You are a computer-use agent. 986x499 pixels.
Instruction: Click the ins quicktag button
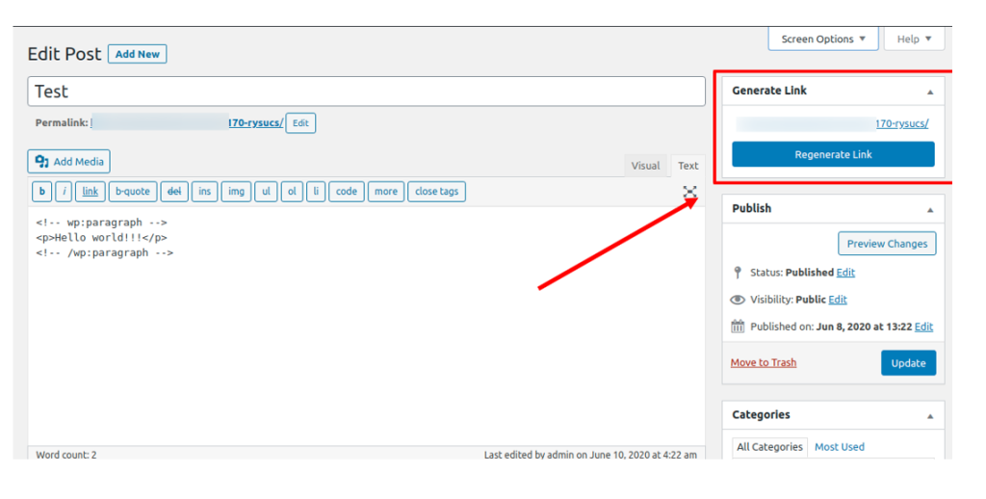pyautogui.click(x=205, y=192)
